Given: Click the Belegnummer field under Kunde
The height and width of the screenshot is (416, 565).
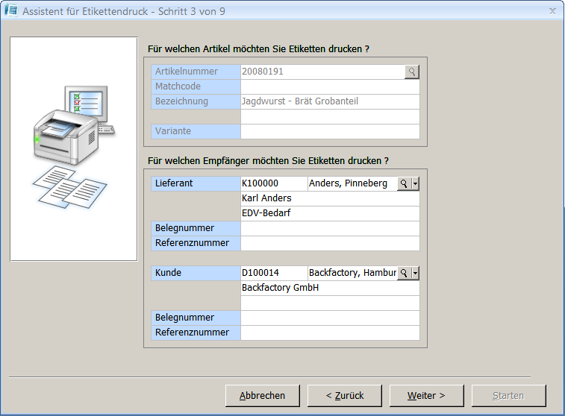Looking at the screenshot, I should [x=330, y=318].
